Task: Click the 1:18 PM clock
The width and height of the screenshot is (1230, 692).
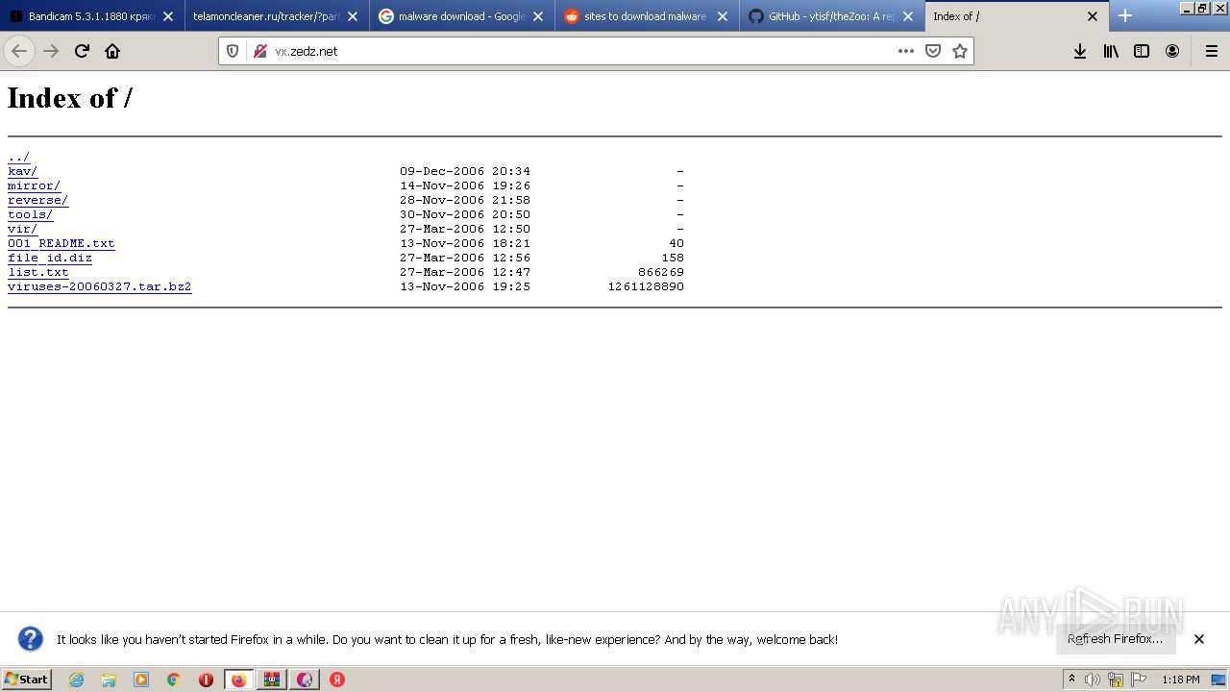Action: 1180,680
